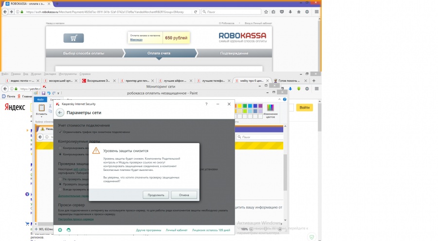Reload the Robokassa page in top browser

tap(196, 12)
